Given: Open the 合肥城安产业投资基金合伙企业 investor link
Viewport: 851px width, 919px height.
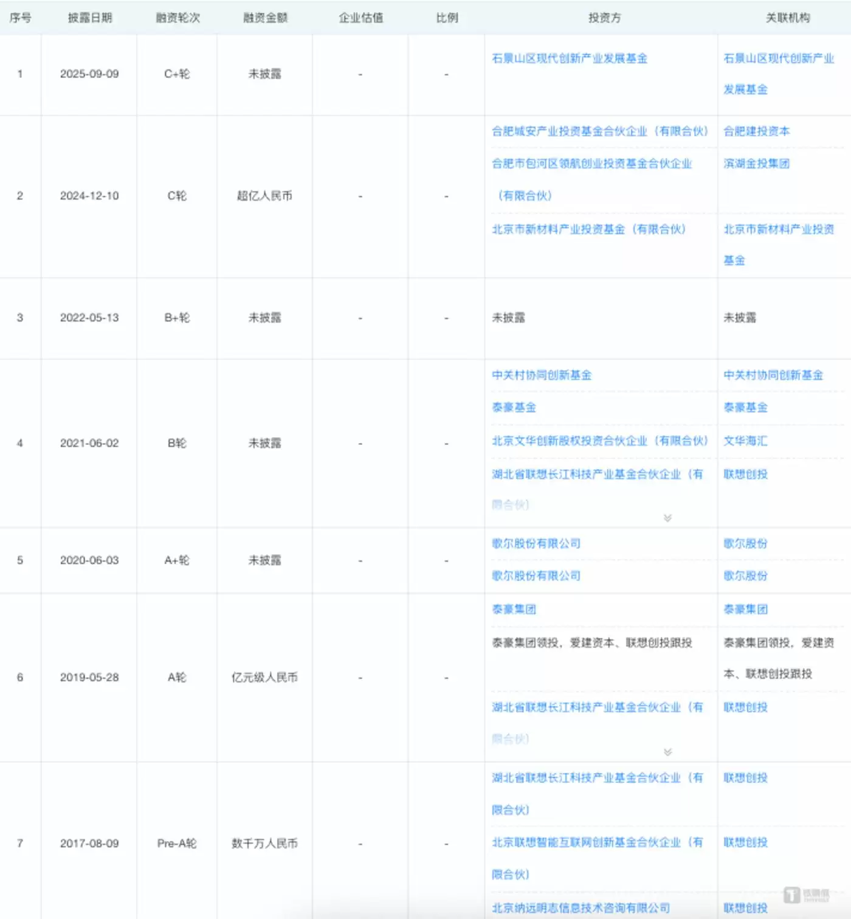Looking at the screenshot, I should [599, 131].
